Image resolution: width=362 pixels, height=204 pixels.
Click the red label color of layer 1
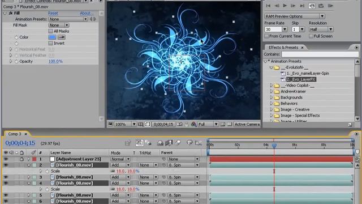[34, 159]
